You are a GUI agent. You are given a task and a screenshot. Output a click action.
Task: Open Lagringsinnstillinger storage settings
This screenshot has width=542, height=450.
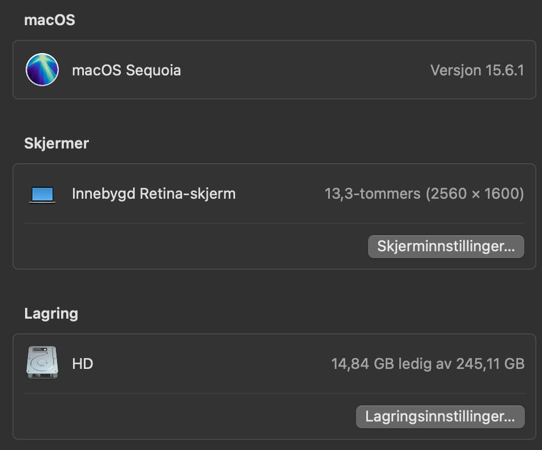point(440,416)
